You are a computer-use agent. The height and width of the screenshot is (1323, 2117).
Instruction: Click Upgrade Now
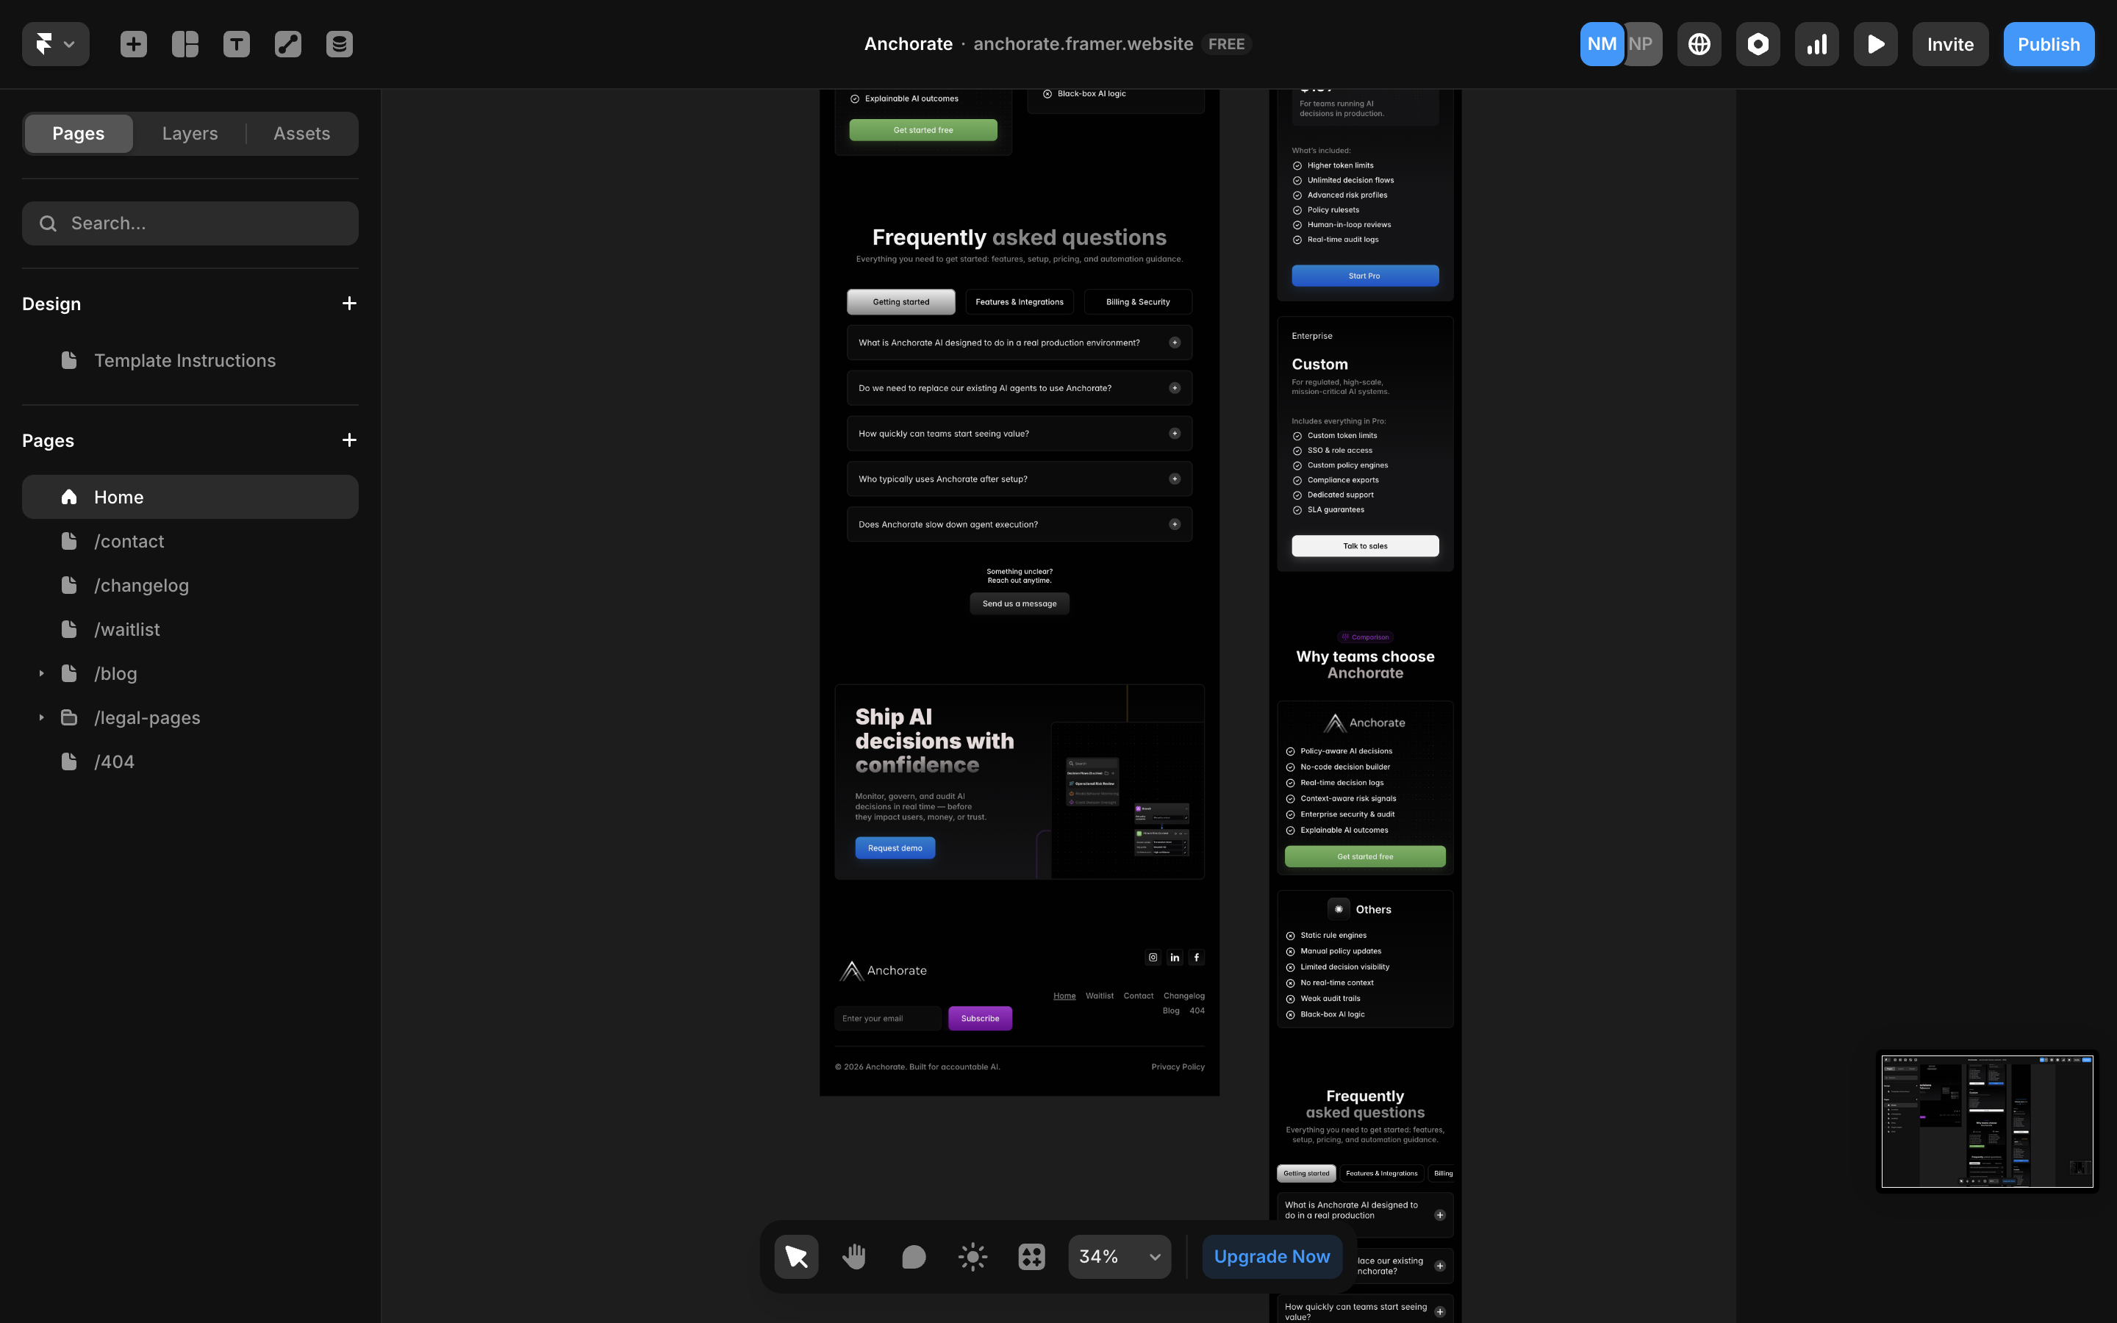pyautogui.click(x=1272, y=1255)
